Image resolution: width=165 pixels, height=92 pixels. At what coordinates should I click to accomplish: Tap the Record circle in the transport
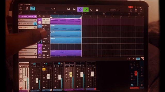click(91, 10)
